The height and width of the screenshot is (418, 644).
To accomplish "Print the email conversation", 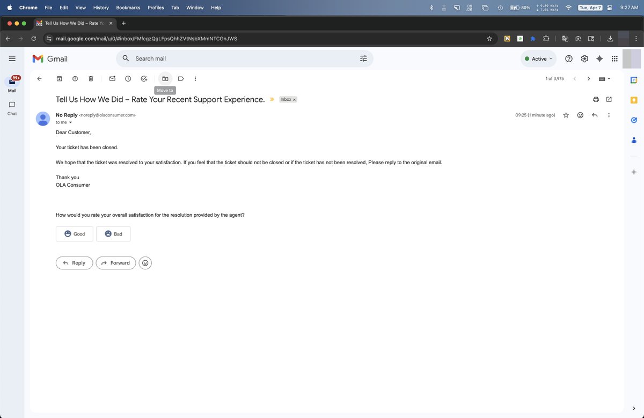I will (x=596, y=99).
